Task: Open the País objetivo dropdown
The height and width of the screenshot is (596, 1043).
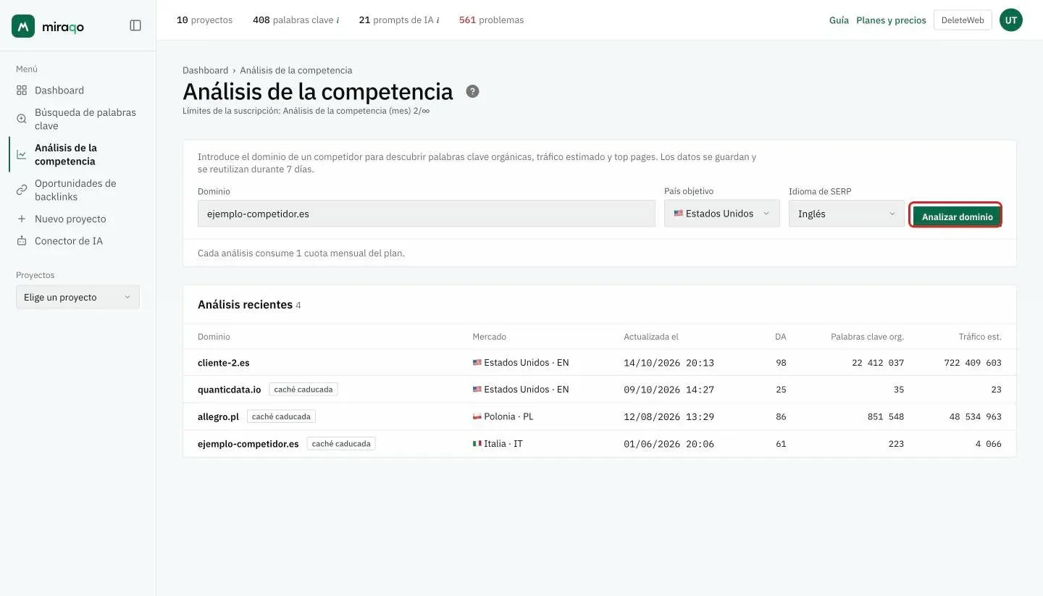Action: click(722, 214)
